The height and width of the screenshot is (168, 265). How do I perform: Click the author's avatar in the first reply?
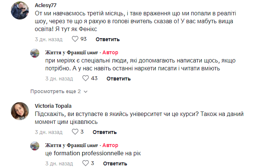[35, 53]
